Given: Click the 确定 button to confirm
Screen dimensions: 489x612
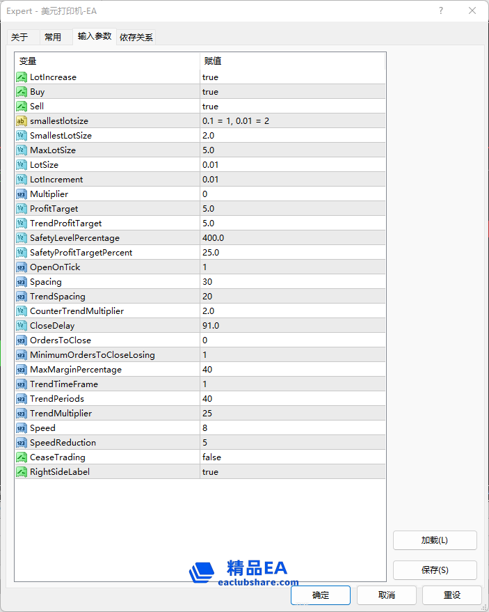Looking at the screenshot, I should pos(321,595).
